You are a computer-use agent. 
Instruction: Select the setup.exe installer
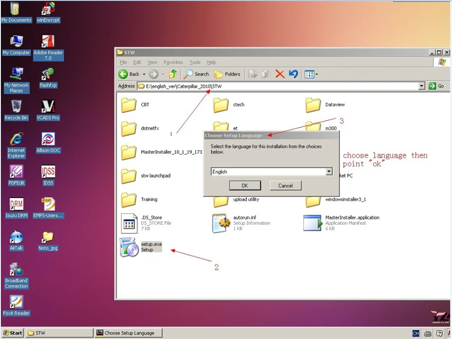click(x=141, y=247)
